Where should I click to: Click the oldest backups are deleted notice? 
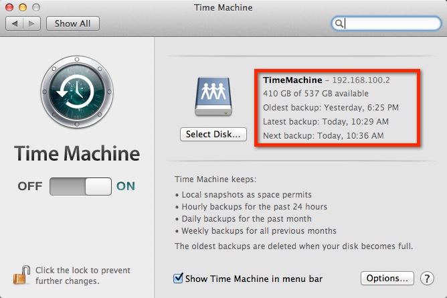pos(294,246)
